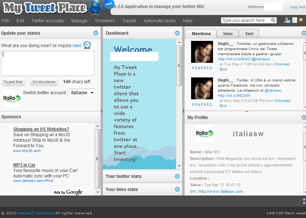Viewport: 306px width, 218px height.
Task: Open the Timelines menu
Action: click(105, 21)
